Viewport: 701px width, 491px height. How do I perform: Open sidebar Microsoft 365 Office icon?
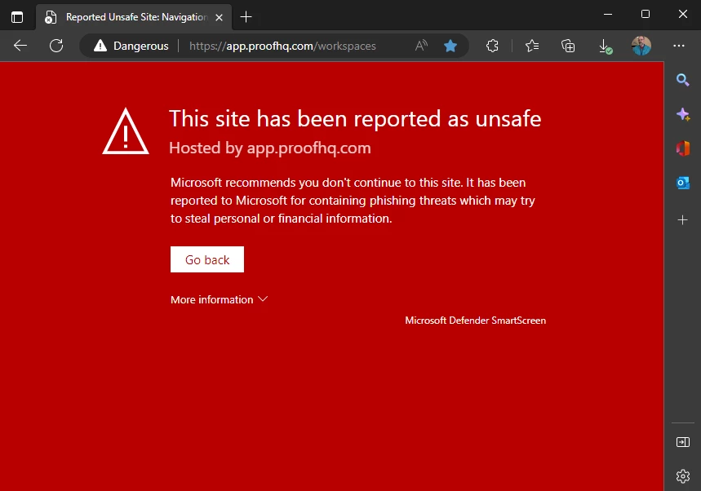(683, 148)
